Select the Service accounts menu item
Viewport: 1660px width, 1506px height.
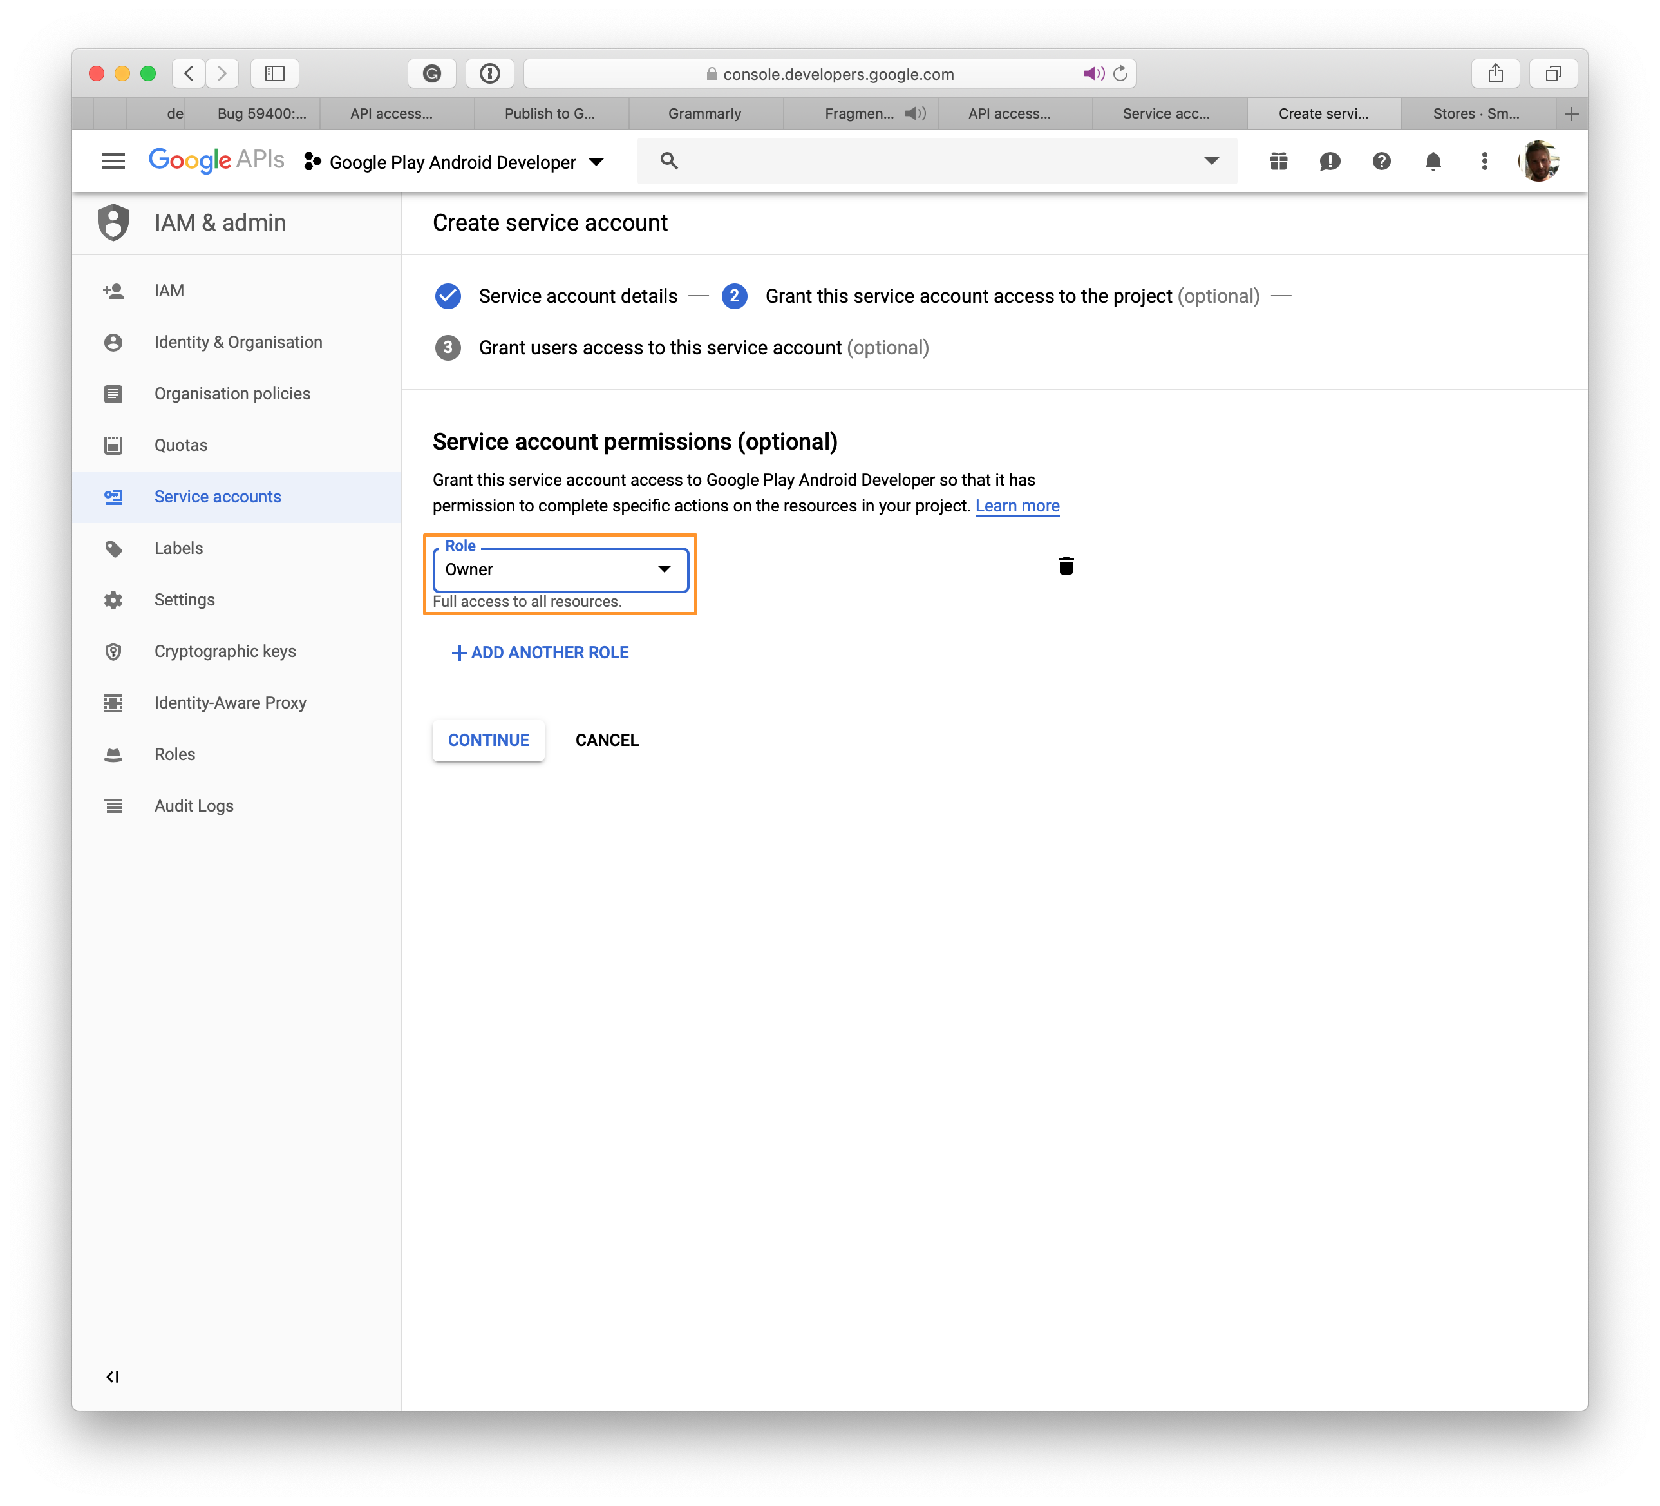coord(220,495)
